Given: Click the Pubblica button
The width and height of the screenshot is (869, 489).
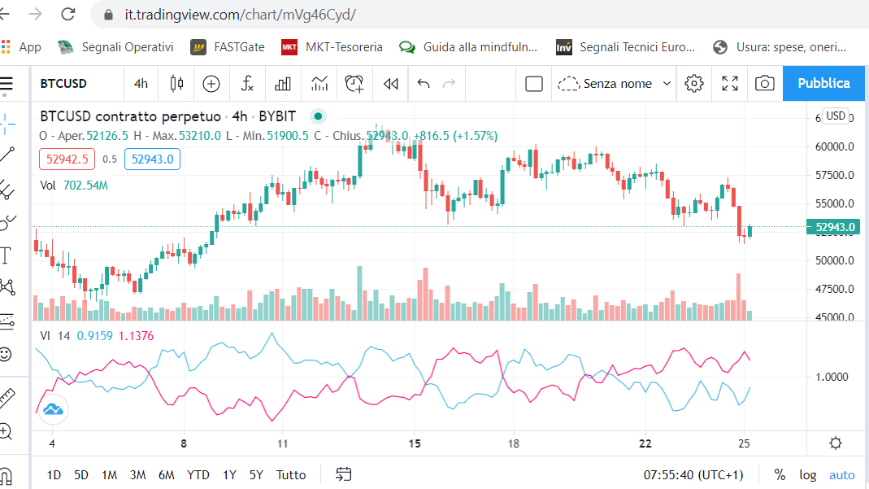Looking at the screenshot, I should pyautogui.click(x=823, y=83).
